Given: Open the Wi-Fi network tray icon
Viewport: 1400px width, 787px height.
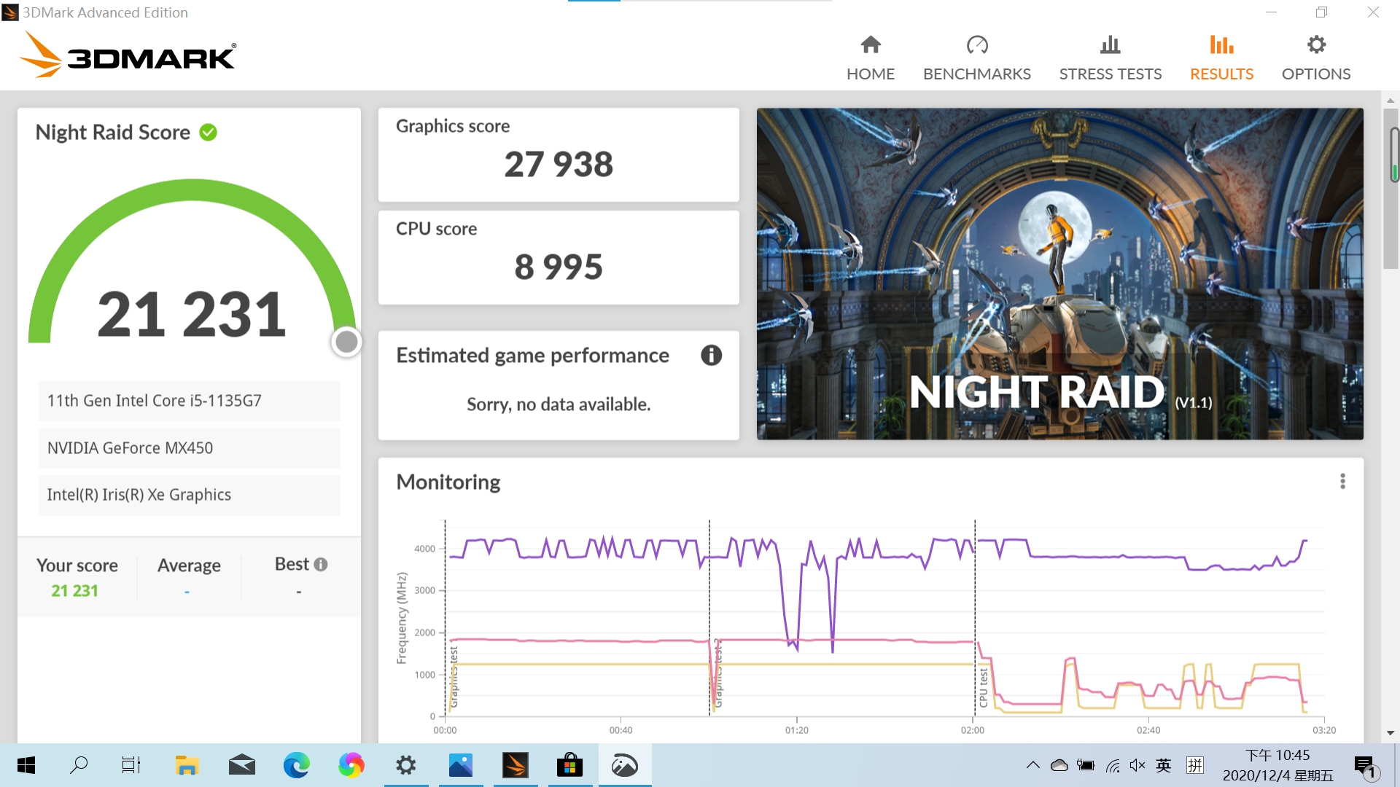Looking at the screenshot, I should click(1113, 765).
